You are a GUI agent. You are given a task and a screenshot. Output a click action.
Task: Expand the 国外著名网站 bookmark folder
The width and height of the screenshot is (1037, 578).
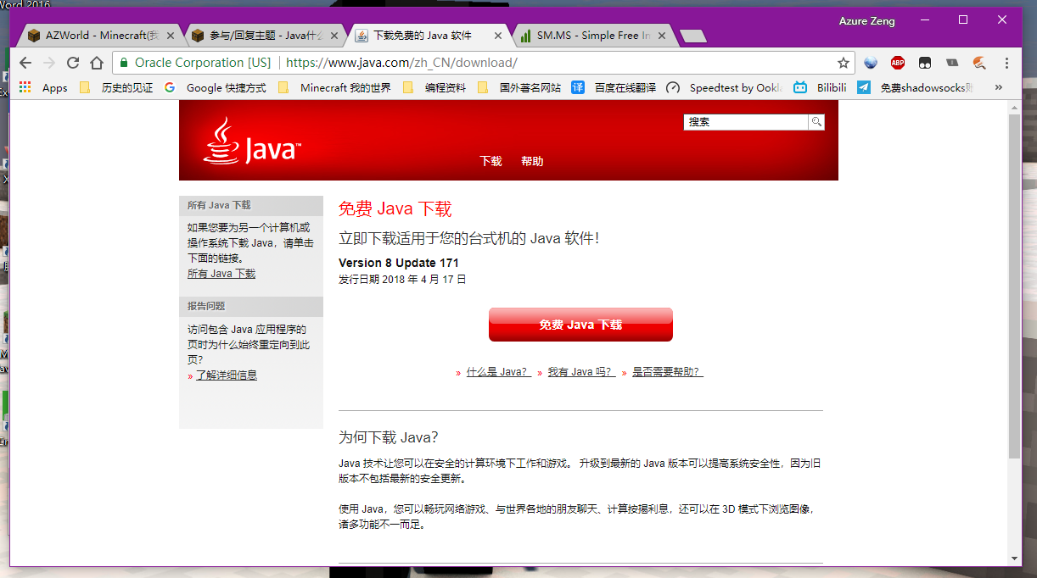point(519,87)
